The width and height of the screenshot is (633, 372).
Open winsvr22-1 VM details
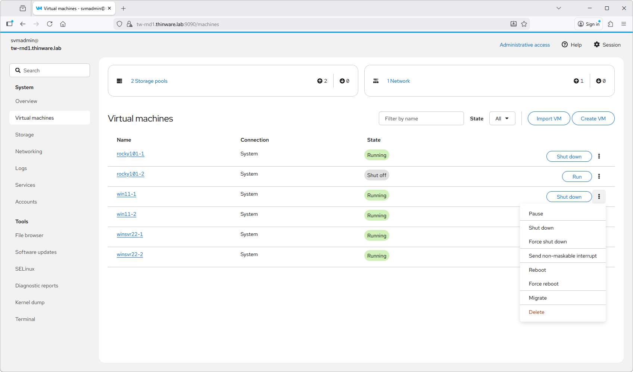130,234
